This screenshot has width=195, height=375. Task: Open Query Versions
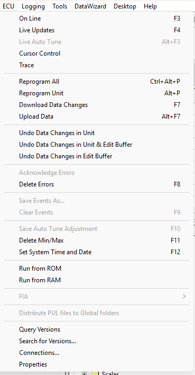click(x=96, y=329)
